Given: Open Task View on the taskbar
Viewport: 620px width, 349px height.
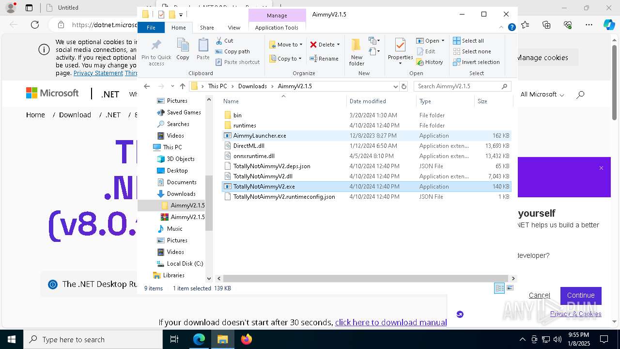Looking at the screenshot, I should [174, 339].
